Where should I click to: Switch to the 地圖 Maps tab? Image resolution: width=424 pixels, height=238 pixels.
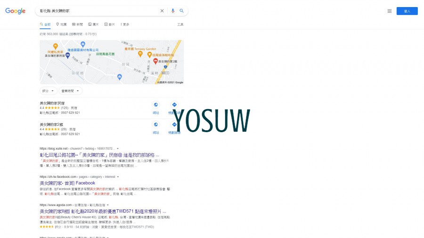[x=61, y=24]
